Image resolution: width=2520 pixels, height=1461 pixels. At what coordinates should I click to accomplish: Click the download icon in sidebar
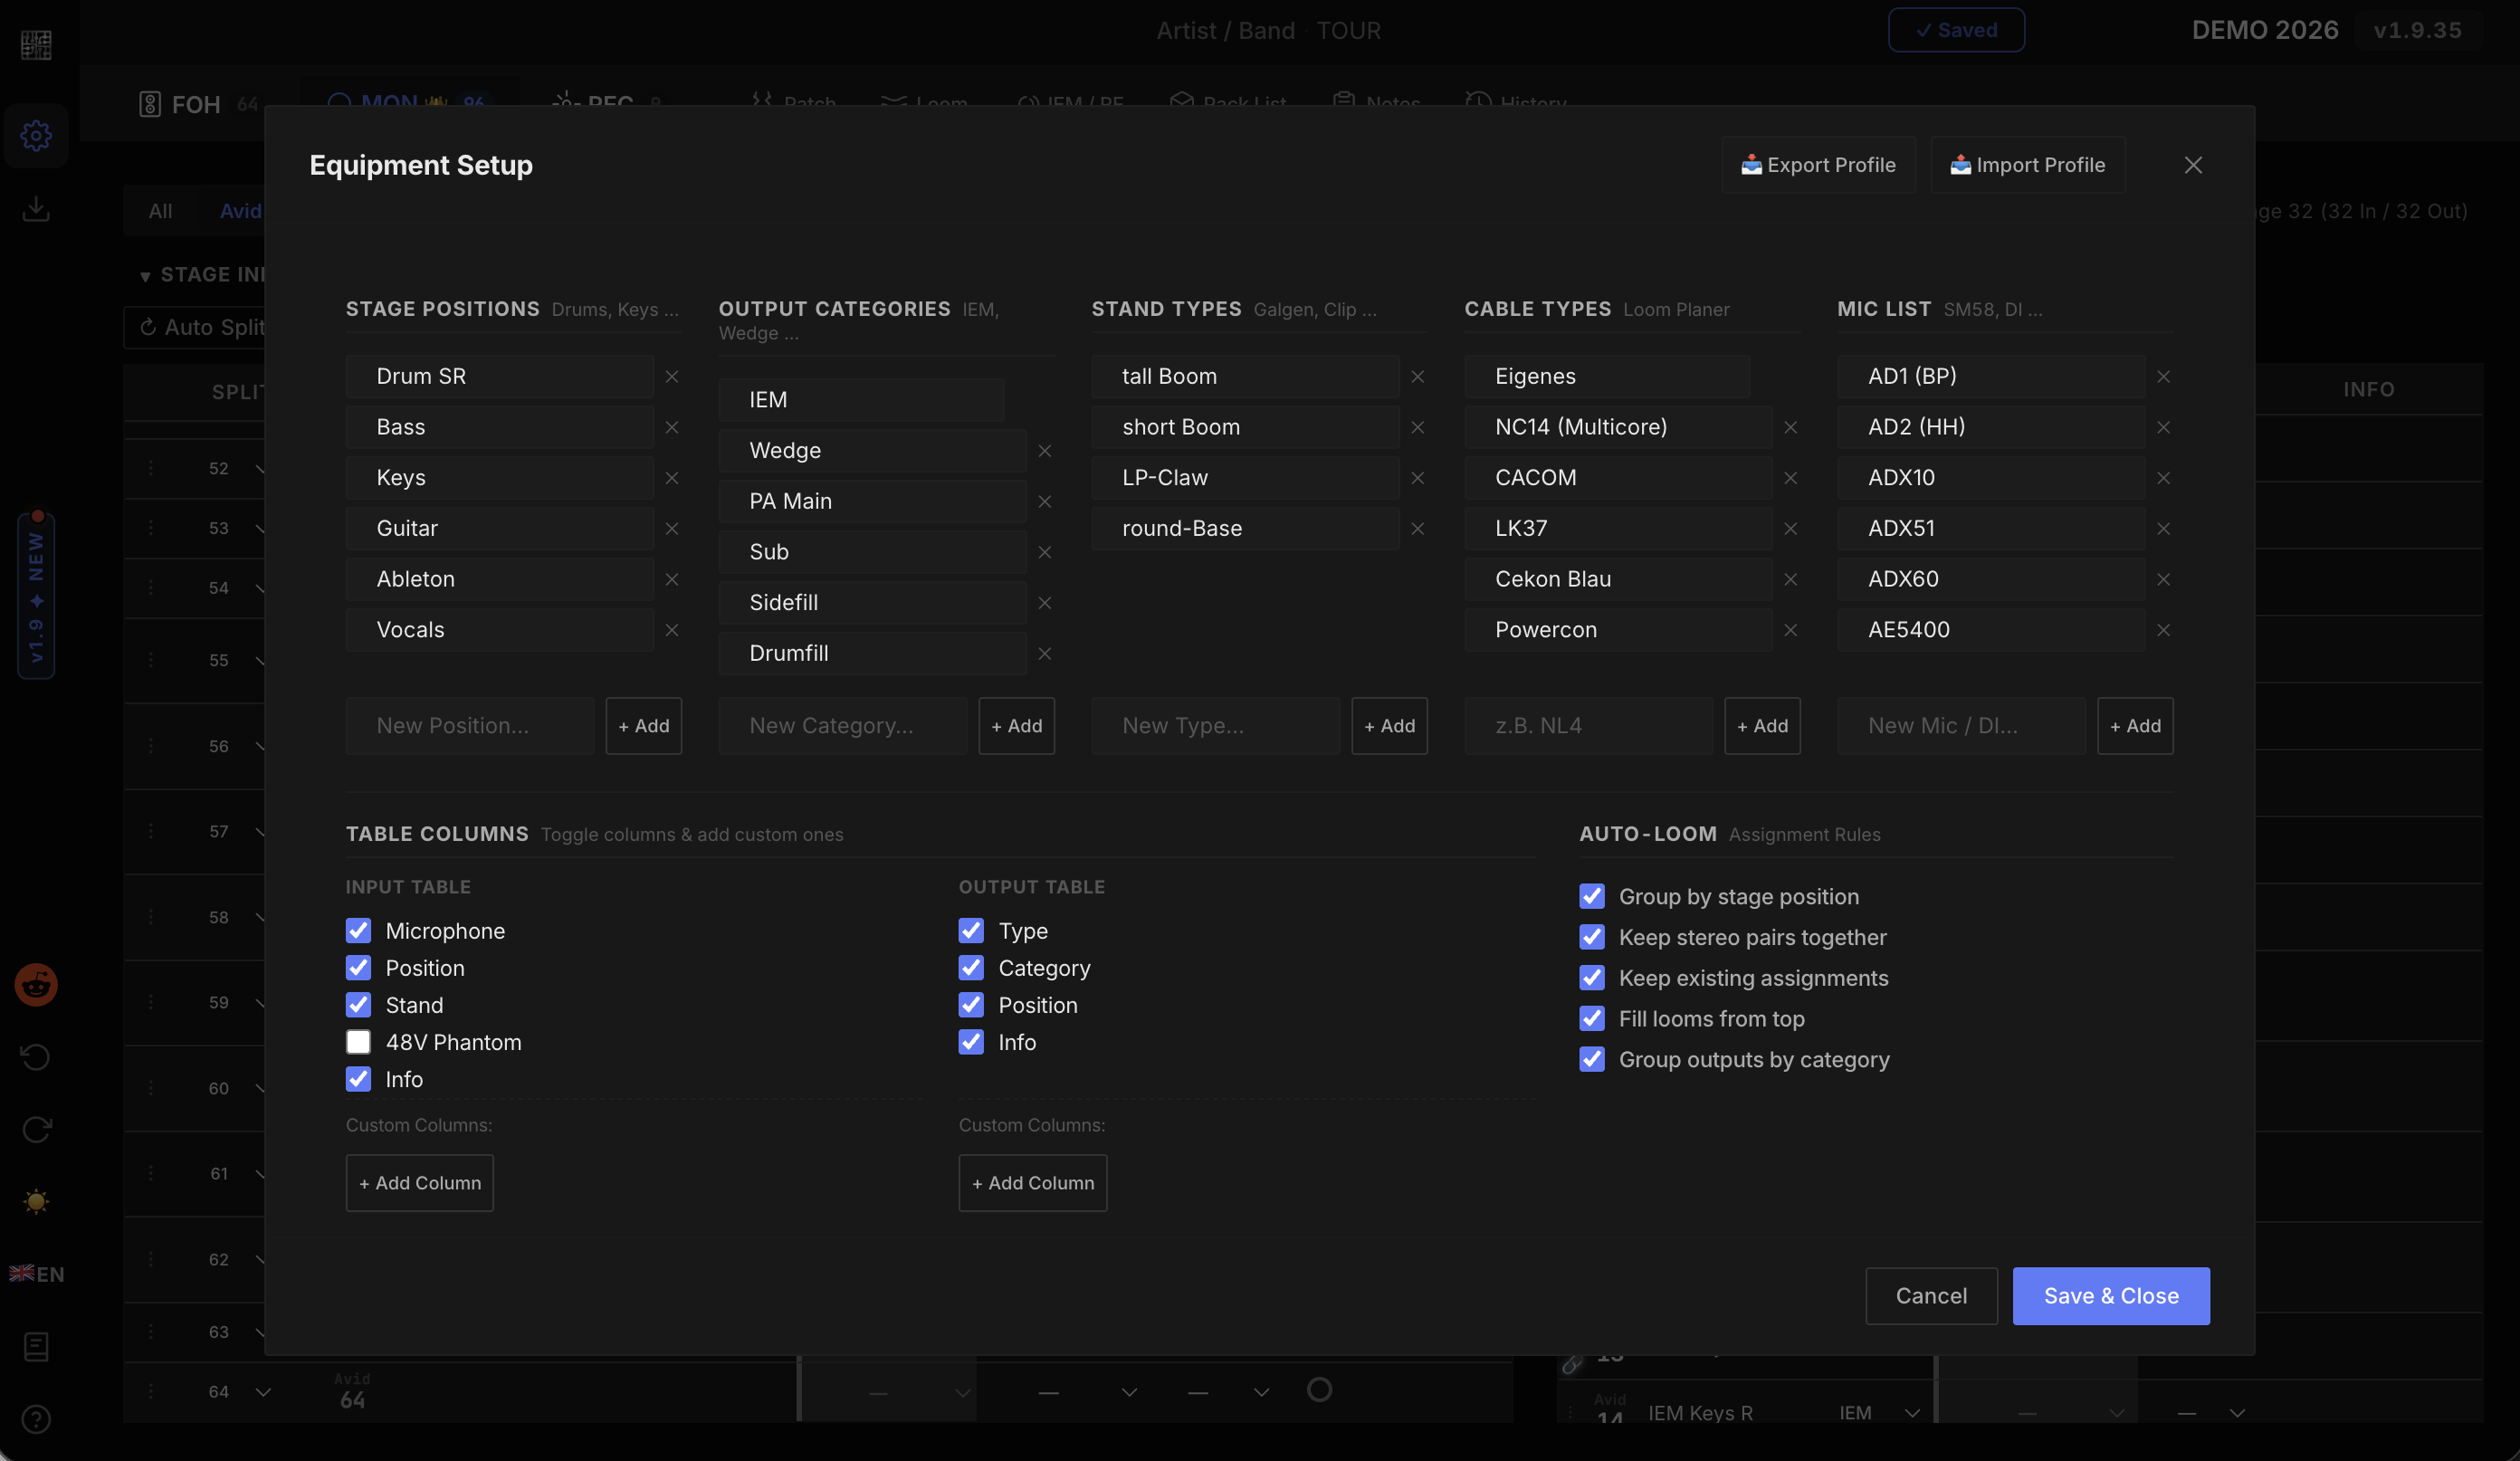[36, 208]
